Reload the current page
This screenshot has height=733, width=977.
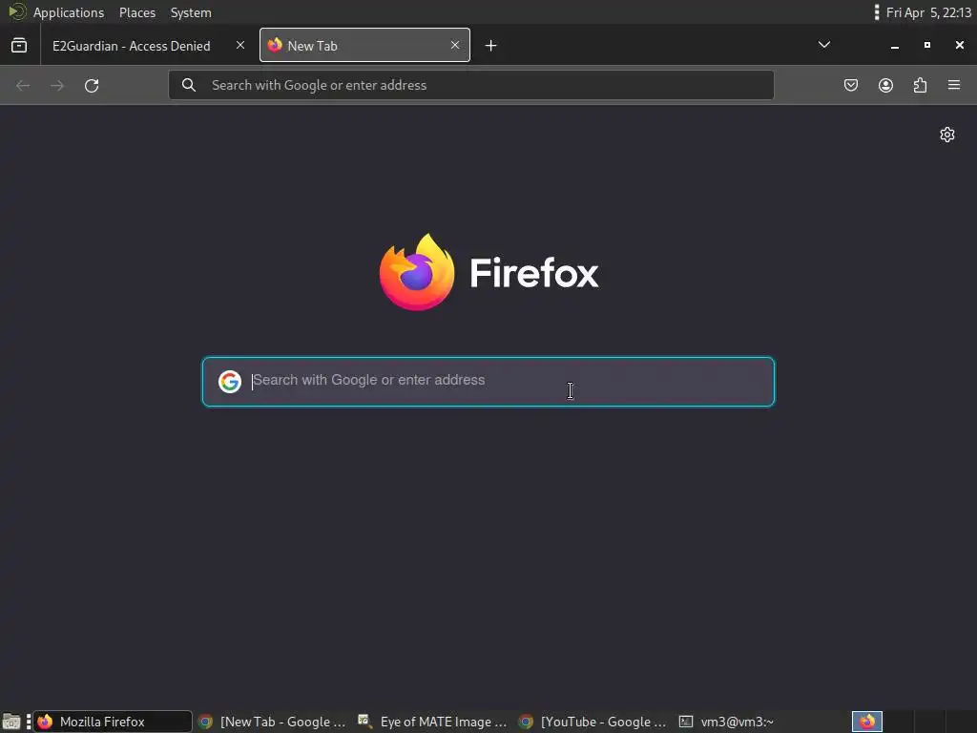pyautogui.click(x=92, y=85)
